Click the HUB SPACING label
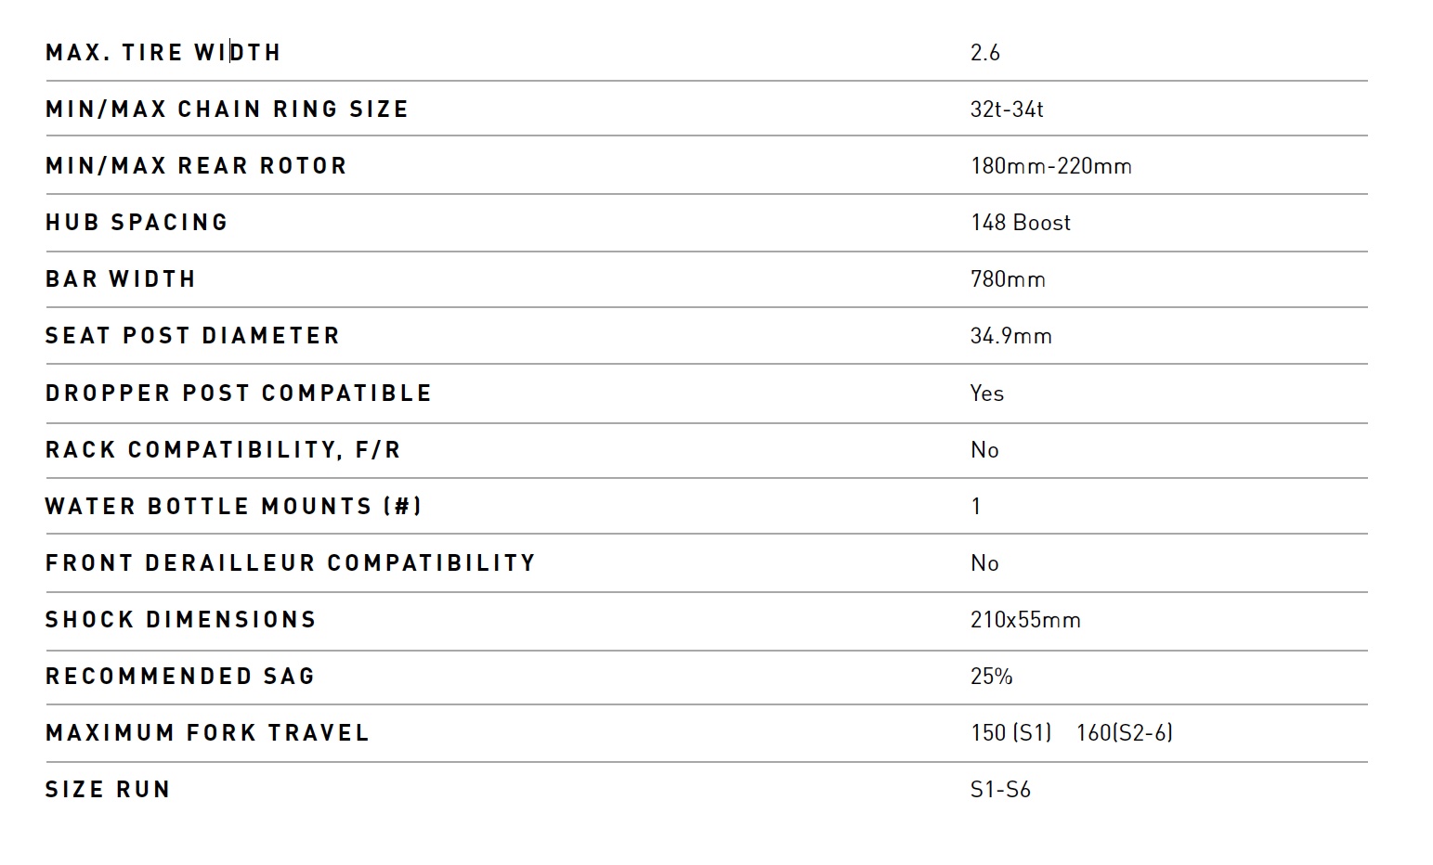Screen dimensions: 1433x865 click(x=137, y=223)
